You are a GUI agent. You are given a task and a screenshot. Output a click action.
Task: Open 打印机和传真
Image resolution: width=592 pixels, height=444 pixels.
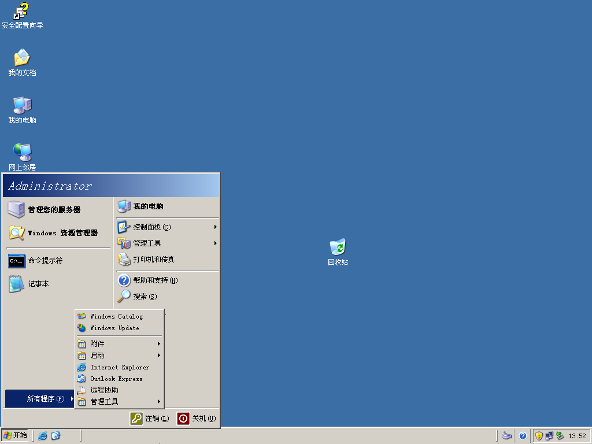(x=167, y=260)
